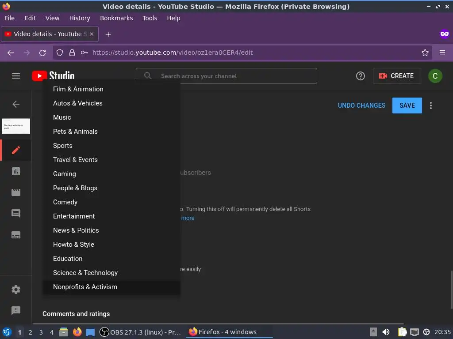Open the Bookmarks menu
Screen dimensions: 453x339
116,18
